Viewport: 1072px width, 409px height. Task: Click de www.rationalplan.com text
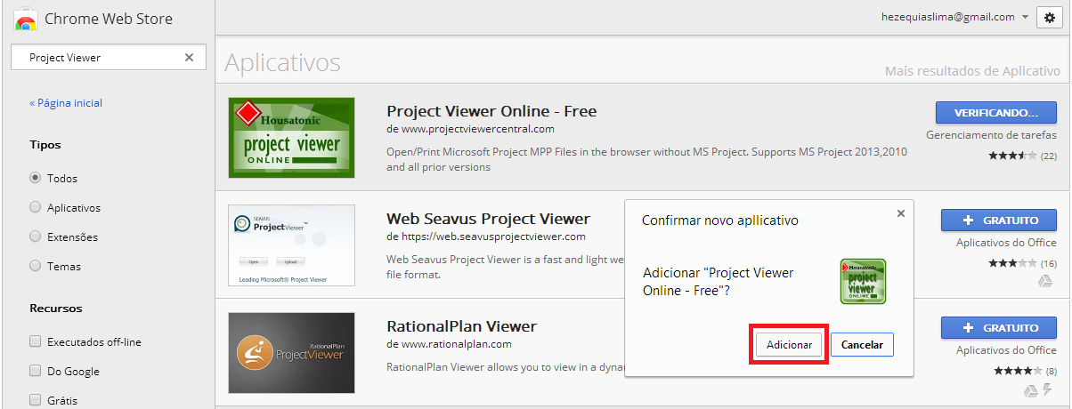click(449, 344)
